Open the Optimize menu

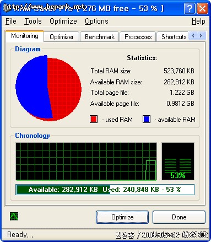(63, 21)
